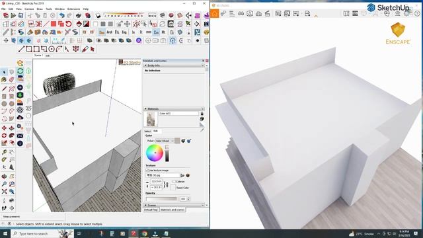Click the opacity value stepper arrows
Image resolution: width=423 pixels, height=238 pixels.
pos(188,199)
